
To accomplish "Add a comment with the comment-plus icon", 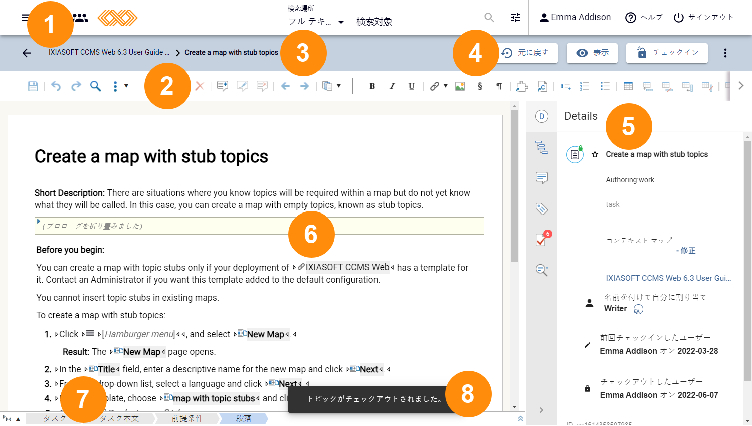I will click(223, 86).
